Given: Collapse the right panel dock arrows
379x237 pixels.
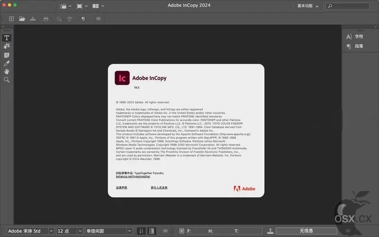Looking at the screenshot, I should pyautogui.click(x=376, y=27).
